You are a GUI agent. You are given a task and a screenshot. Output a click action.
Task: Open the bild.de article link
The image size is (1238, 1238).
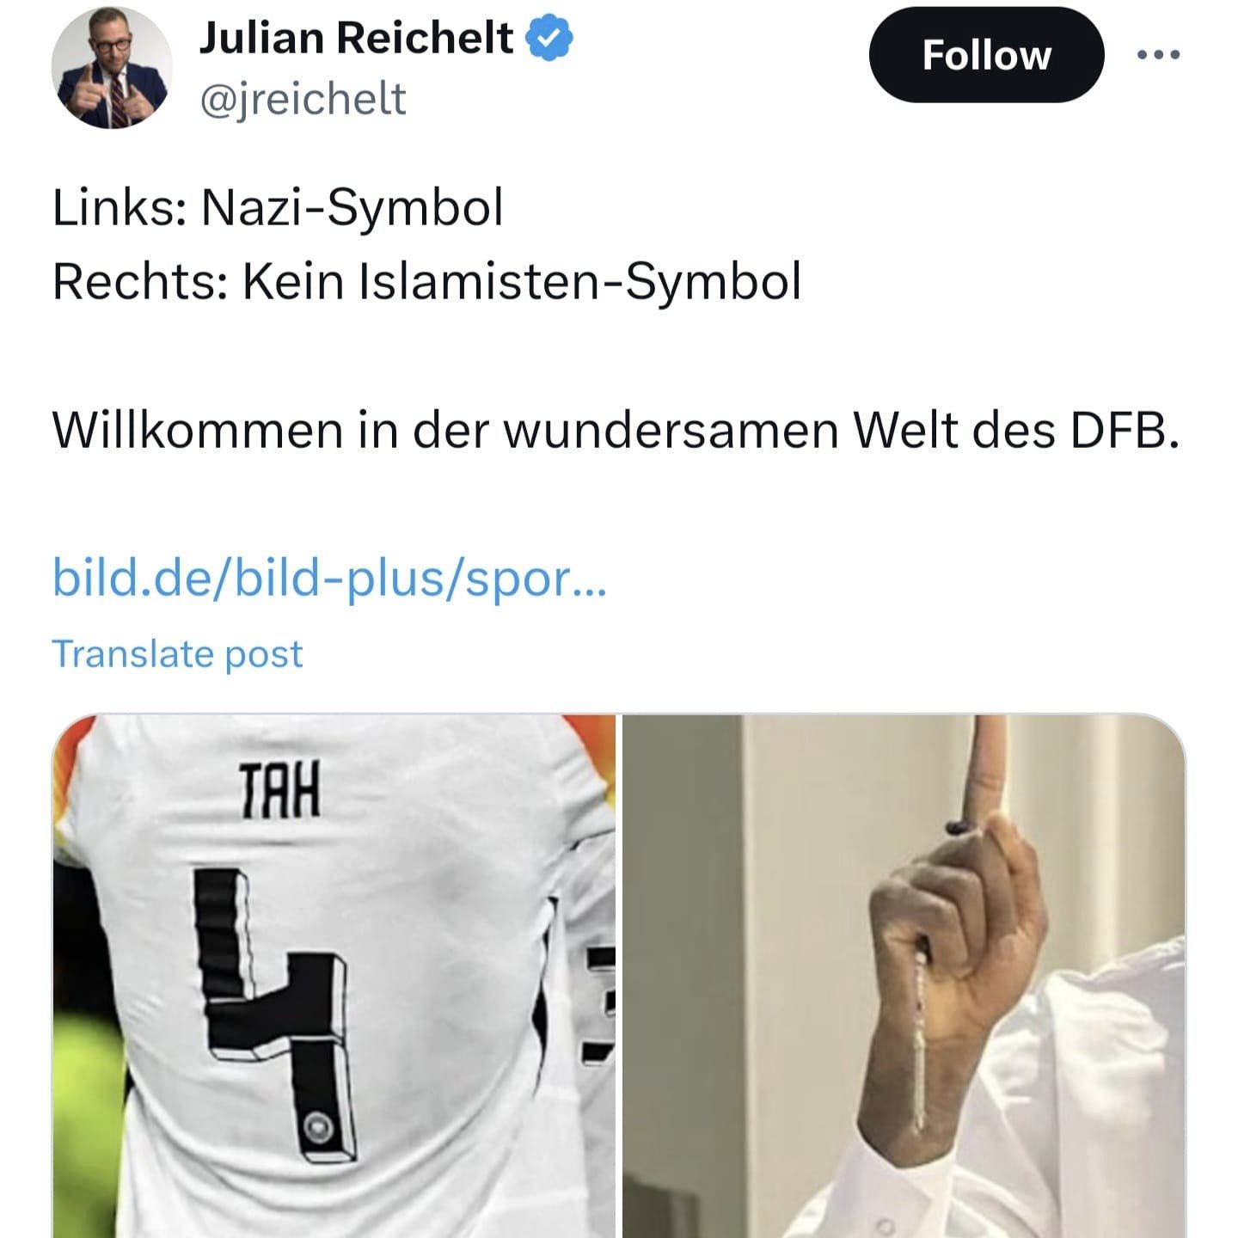coord(329,579)
